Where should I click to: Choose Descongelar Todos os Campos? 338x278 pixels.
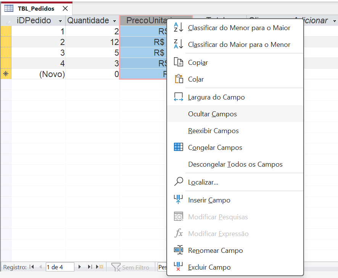click(235, 164)
